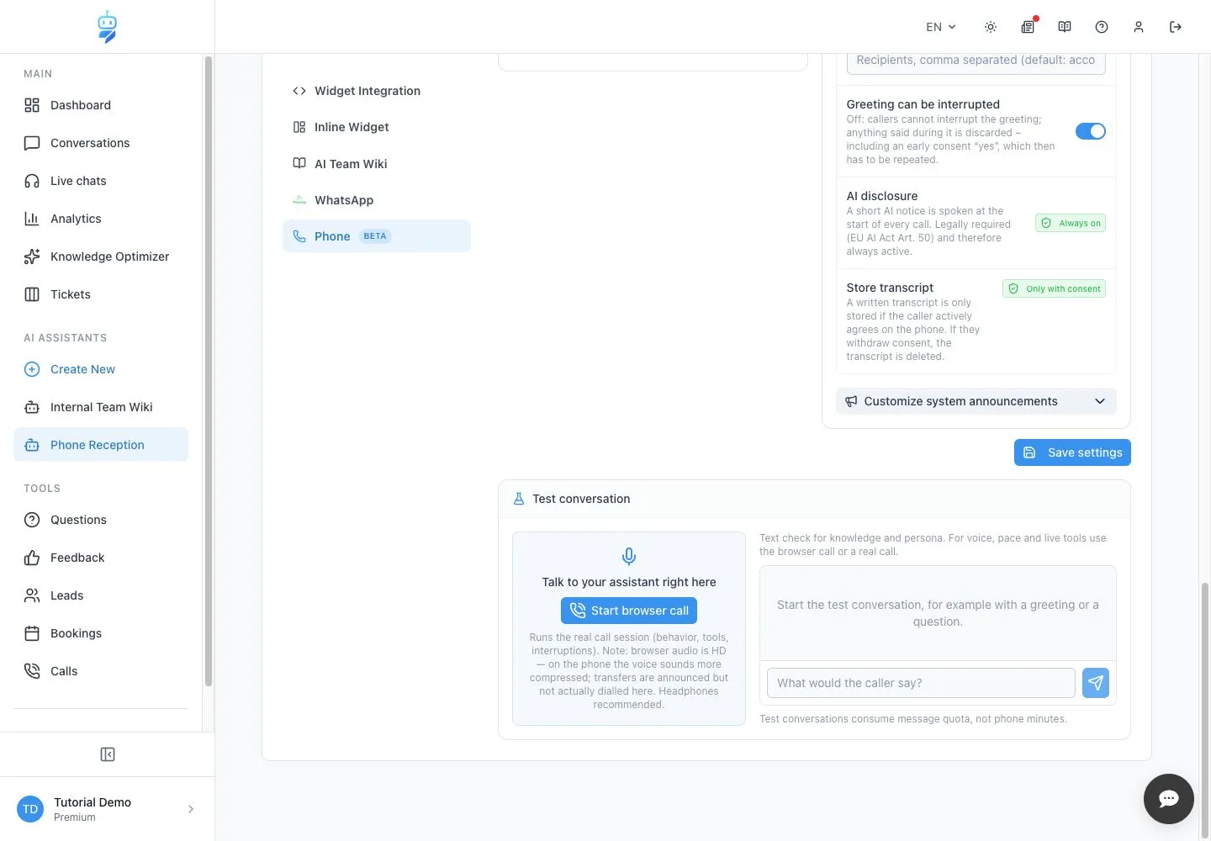Image resolution: width=1211 pixels, height=841 pixels.
Task: Click the Calls phone icon
Action: pyautogui.click(x=32, y=671)
